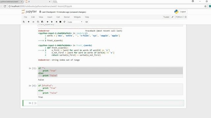Interrupt the kernel stop icon
211x118 pixels.
pos(60,22)
